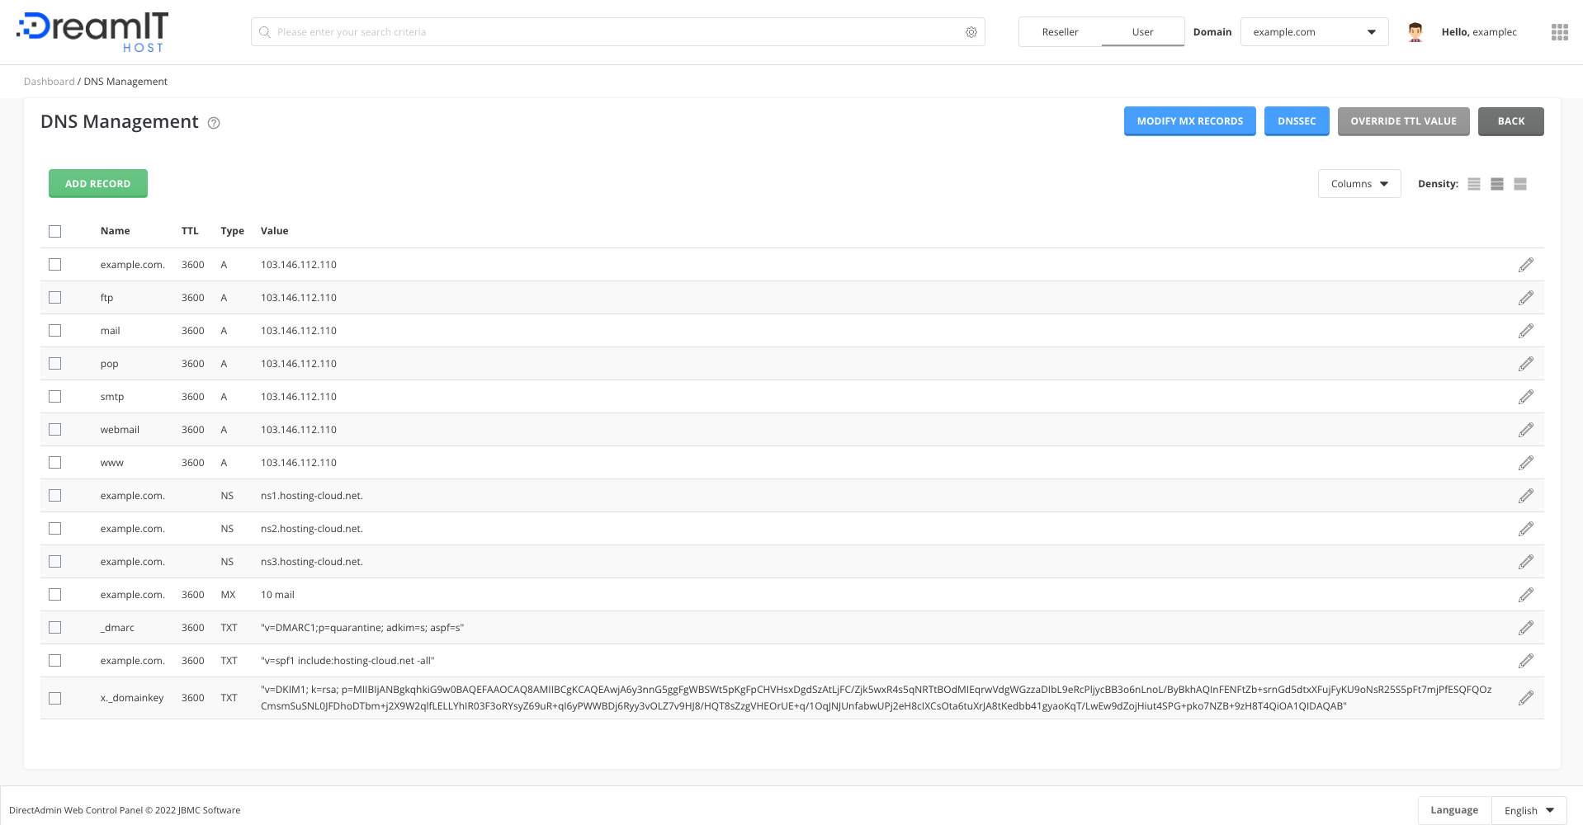This screenshot has height=825, width=1583.
Task: Open the search settings gear icon
Action: point(971,31)
